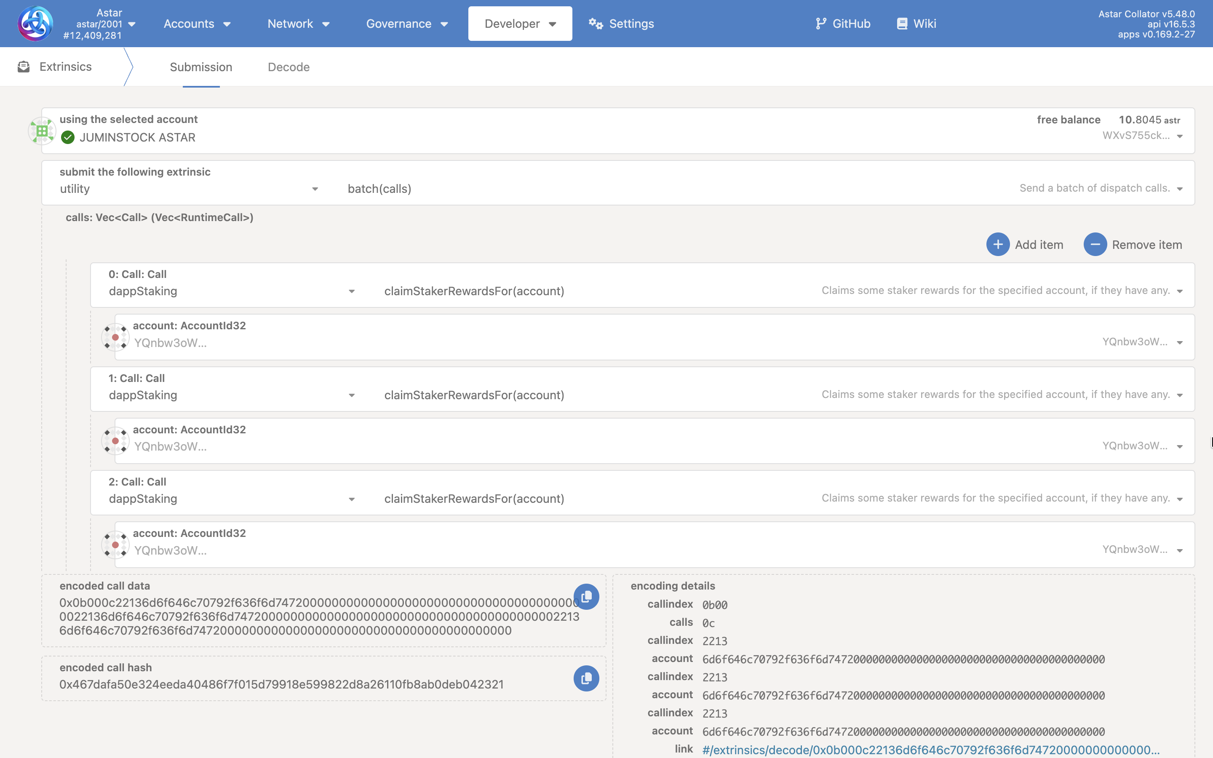1213x758 pixels.
Task: Copy the encoded call data
Action: click(586, 597)
